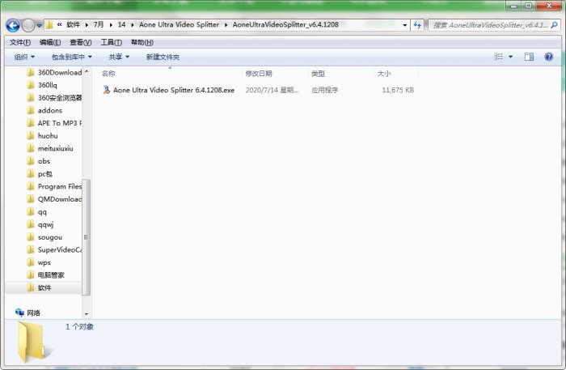Click breadcrumb segment 软件
Image resolution: width=566 pixels, height=370 pixels.
point(73,24)
